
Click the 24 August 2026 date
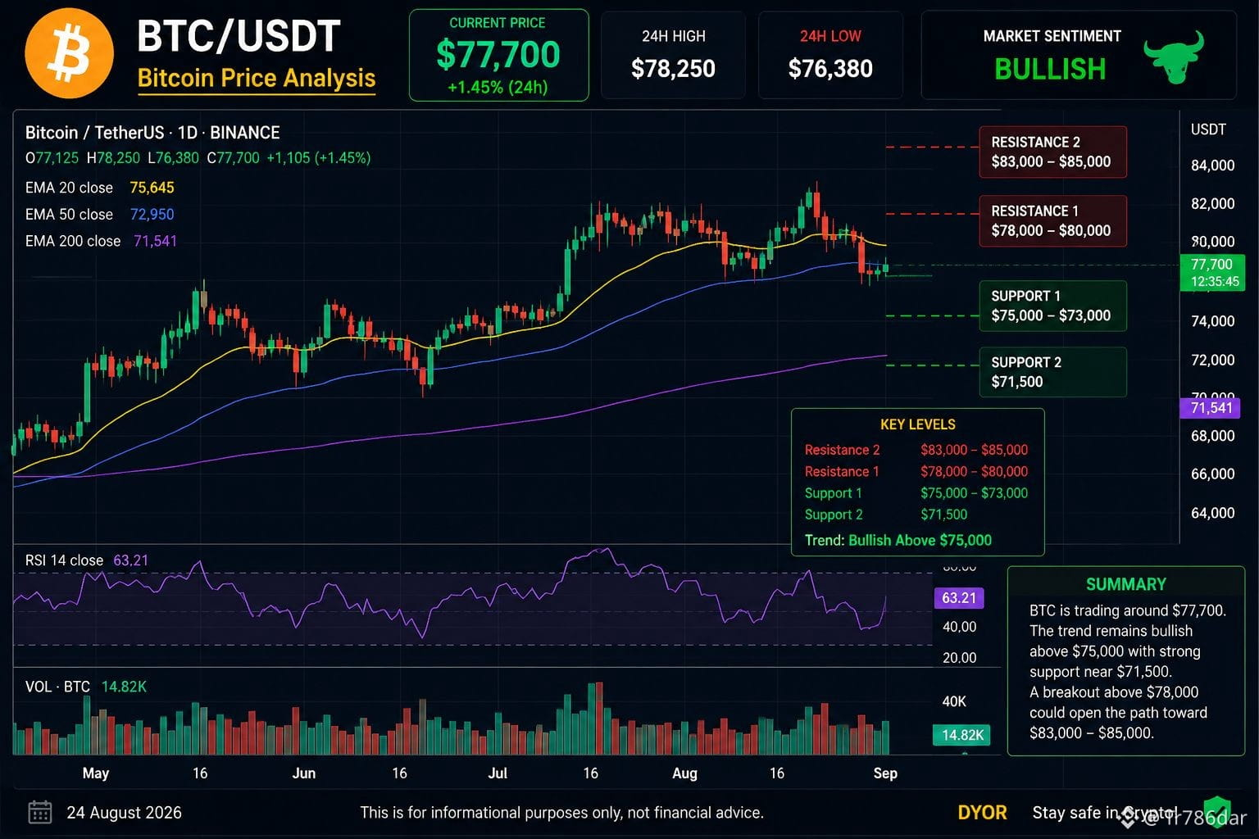[125, 813]
